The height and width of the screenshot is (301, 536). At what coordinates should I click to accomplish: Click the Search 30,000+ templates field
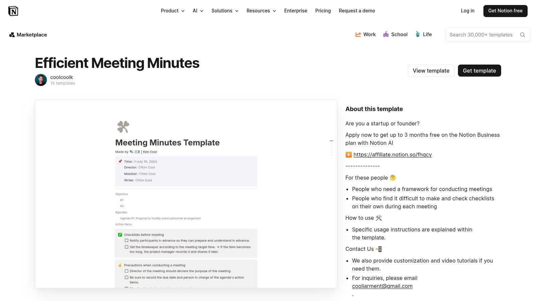(482, 34)
